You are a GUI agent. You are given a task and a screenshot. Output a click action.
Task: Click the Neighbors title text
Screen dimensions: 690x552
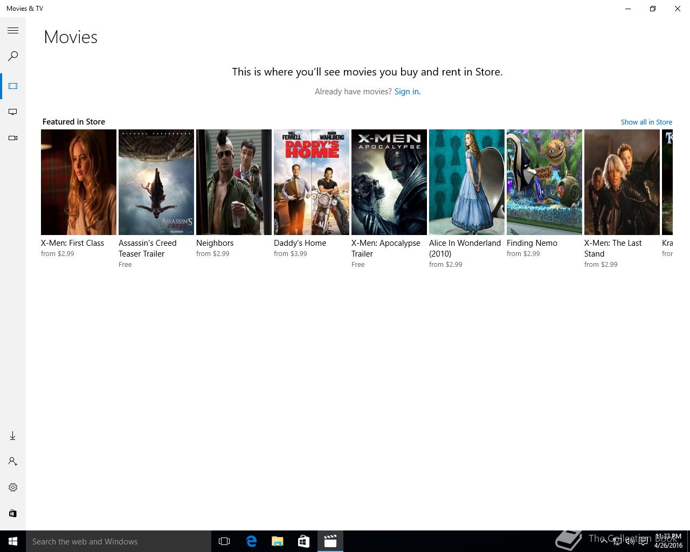point(215,243)
